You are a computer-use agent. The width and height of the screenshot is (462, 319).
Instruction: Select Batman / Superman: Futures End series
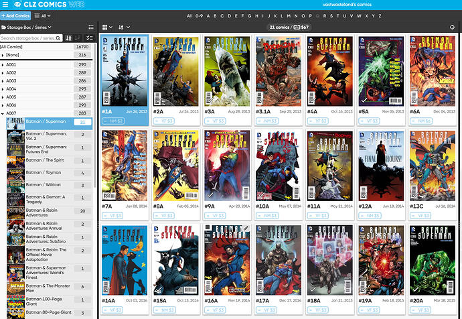point(50,149)
